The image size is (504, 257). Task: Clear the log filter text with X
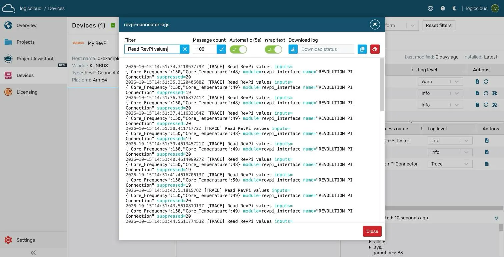tap(185, 49)
